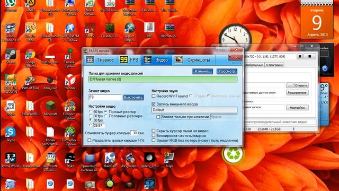Switch to the Видео tab in Fraps

coord(157,60)
